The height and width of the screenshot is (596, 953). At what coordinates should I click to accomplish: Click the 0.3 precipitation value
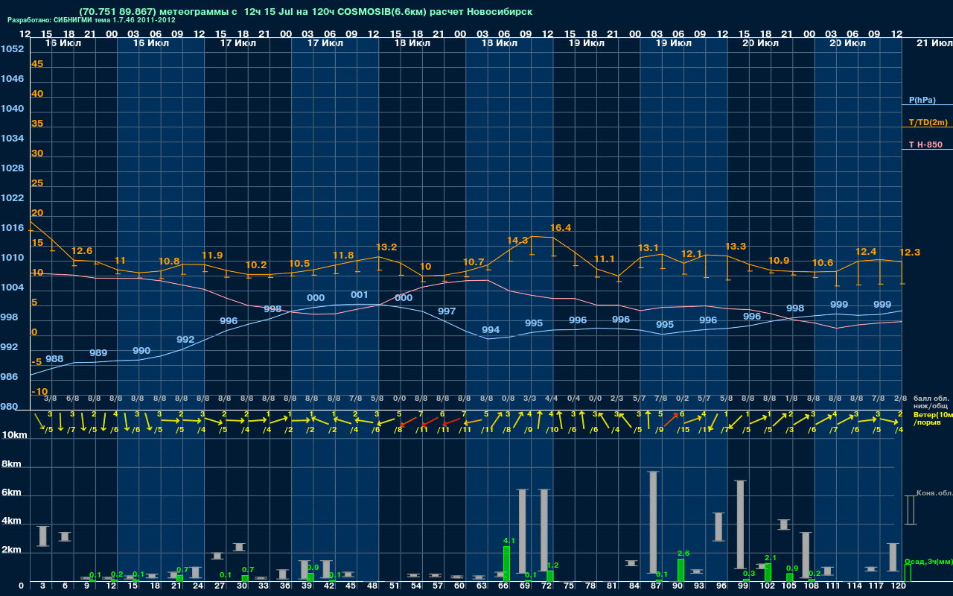(749, 574)
